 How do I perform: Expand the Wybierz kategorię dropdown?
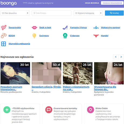(88, 13)
